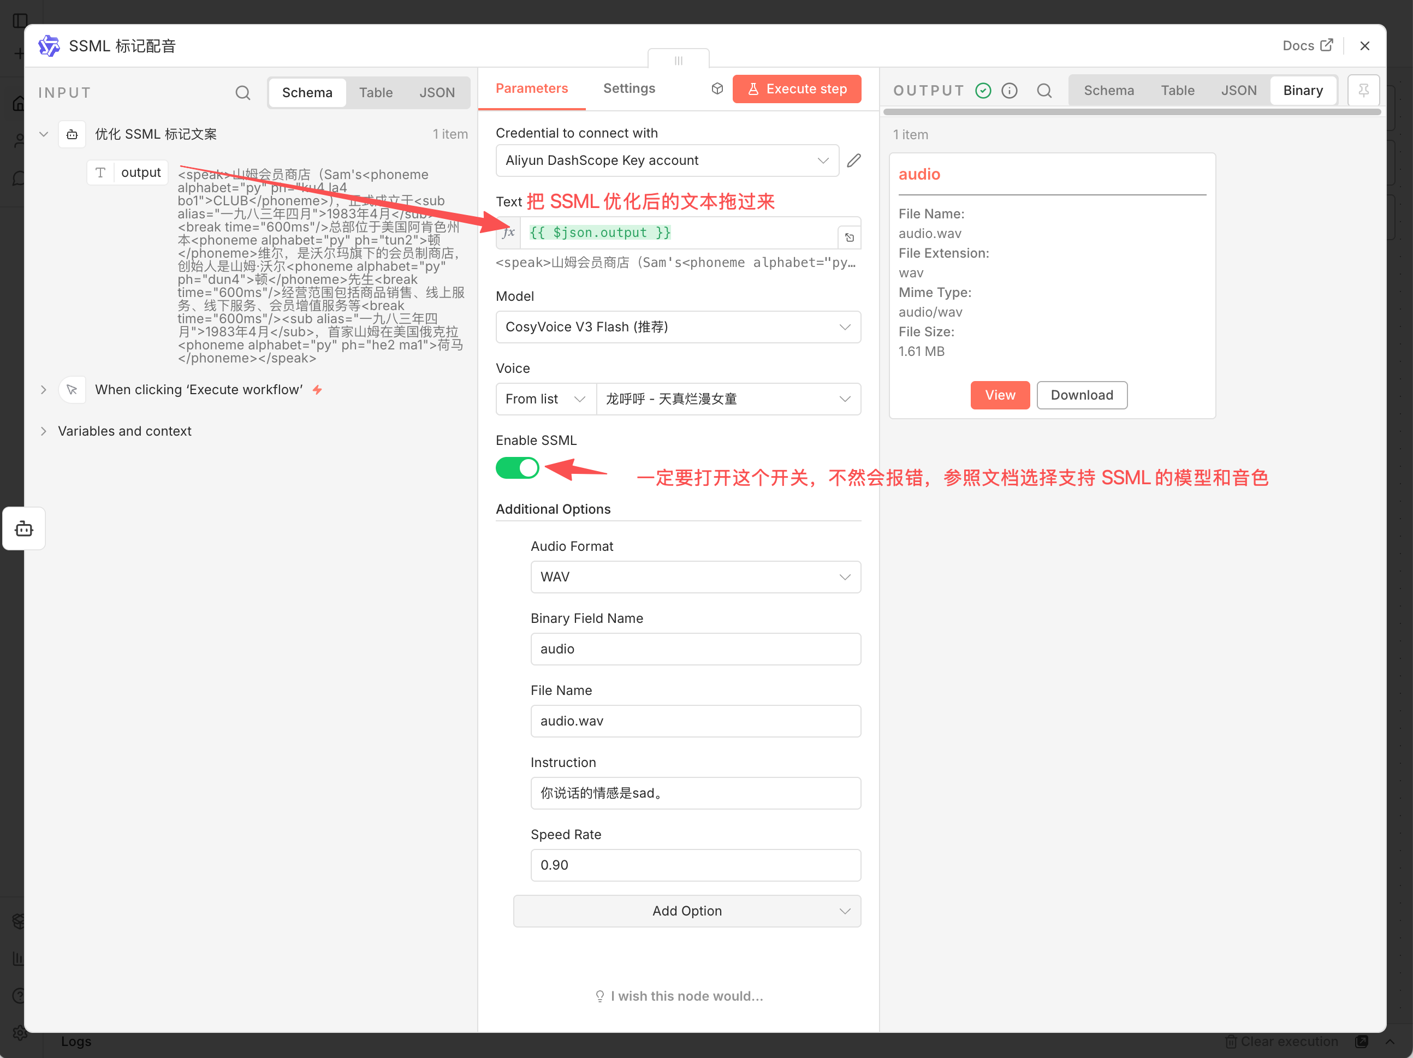Click the cube icon beside Settings tab

pos(717,89)
